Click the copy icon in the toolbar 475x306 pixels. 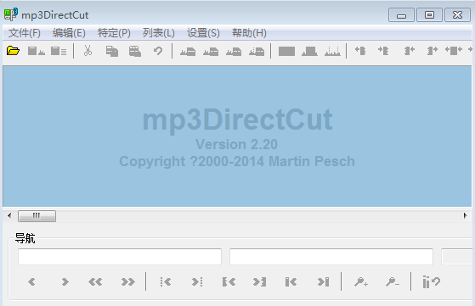pyautogui.click(x=112, y=51)
